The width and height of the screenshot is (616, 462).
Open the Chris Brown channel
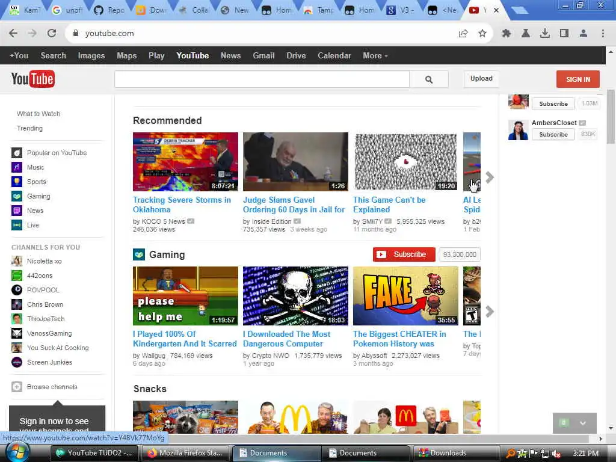[45, 304]
